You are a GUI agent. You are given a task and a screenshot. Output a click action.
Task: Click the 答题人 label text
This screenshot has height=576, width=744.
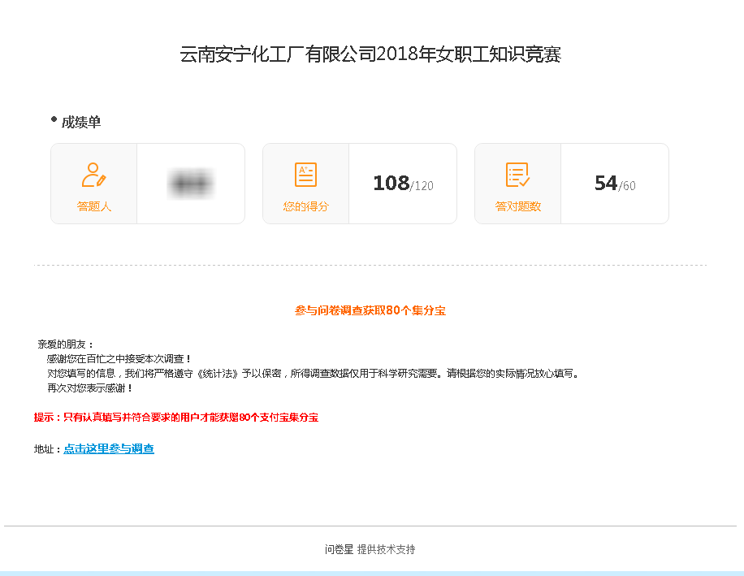(93, 206)
